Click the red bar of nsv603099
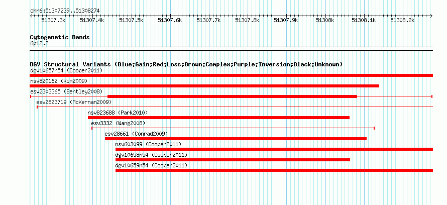 [x=274, y=149]
